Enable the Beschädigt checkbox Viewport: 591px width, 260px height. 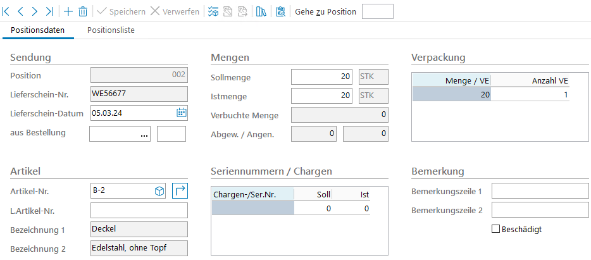[x=496, y=229]
